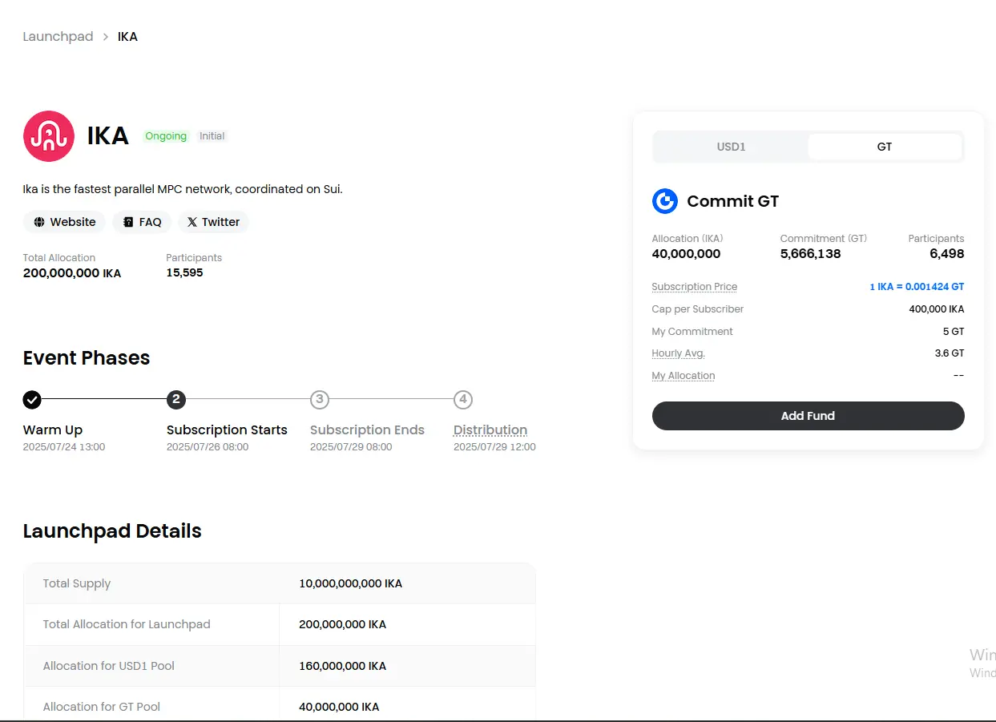This screenshot has height=722, width=996.
Task: Click the Total Supply row label
Action: (77, 583)
